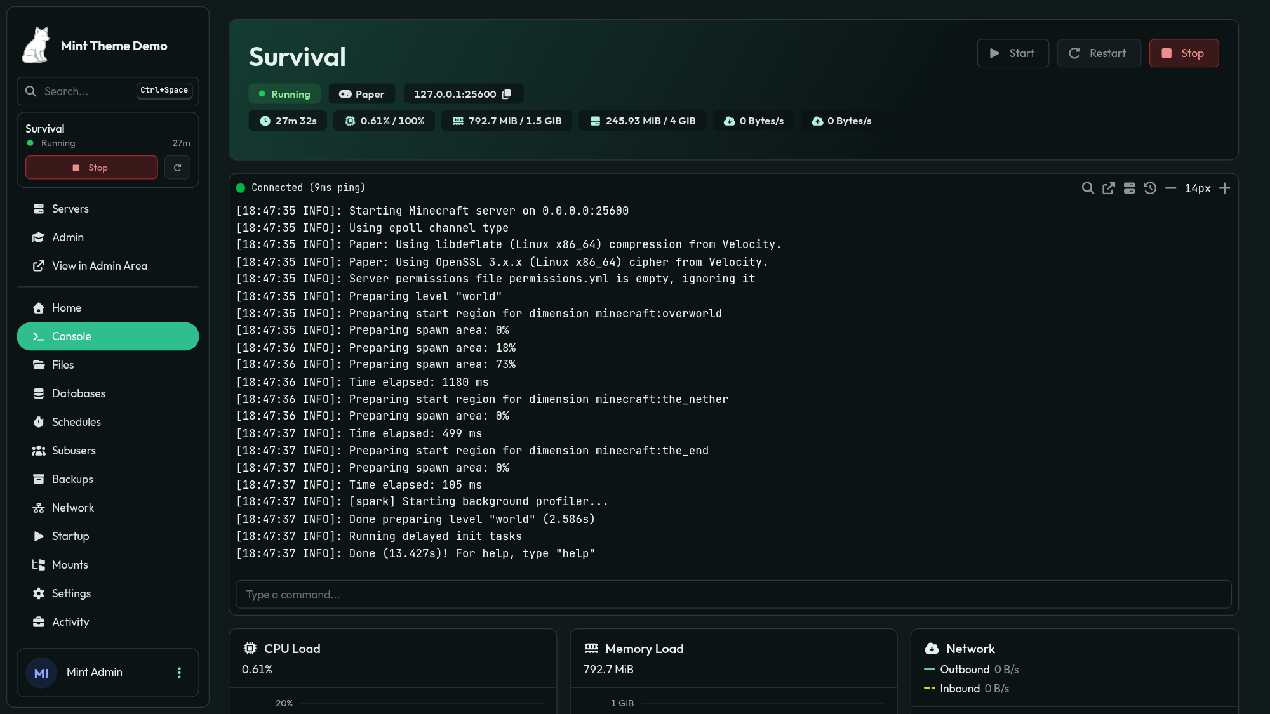Click the MI user avatar
The width and height of the screenshot is (1270, 714).
41,673
